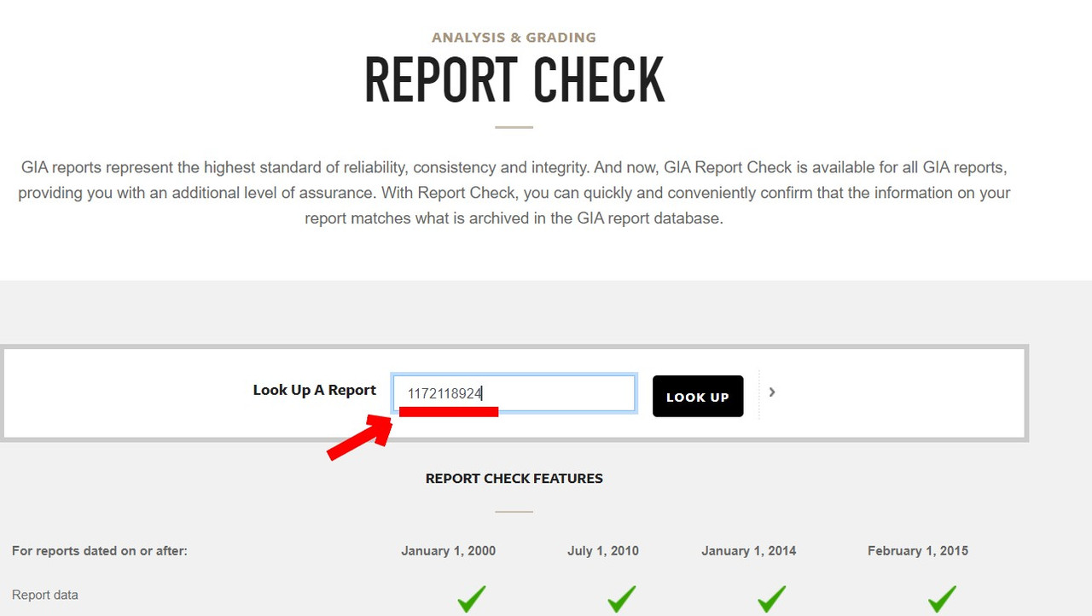Click the 'February 1, 2015' column header
Screen dimensions: 1092x616
918,551
